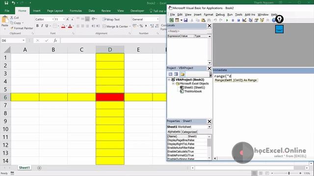This screenshot has height=176, width=314.
Task: Switch to the Alphabetic properties tab
Action: (174, 132)
